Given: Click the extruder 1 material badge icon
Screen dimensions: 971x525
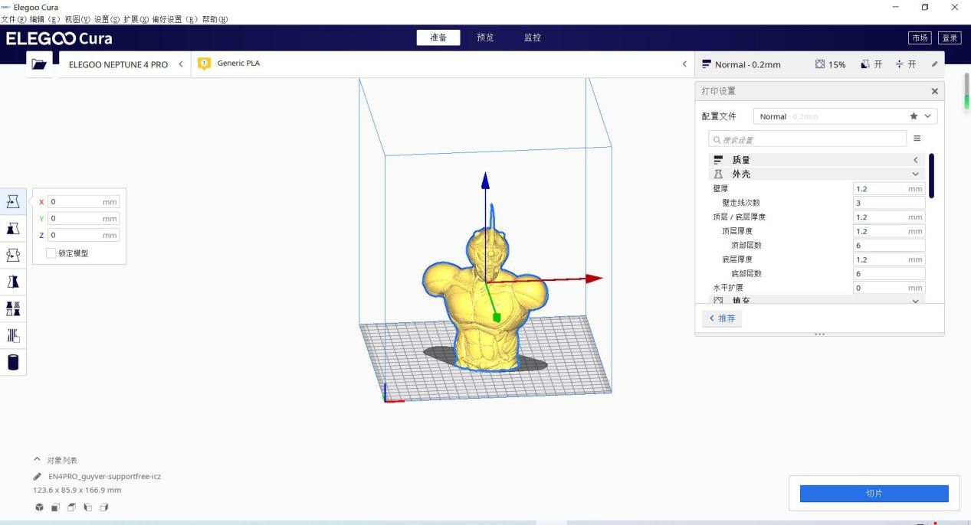Looking at the screenshot, I should (x=204, y=64).
